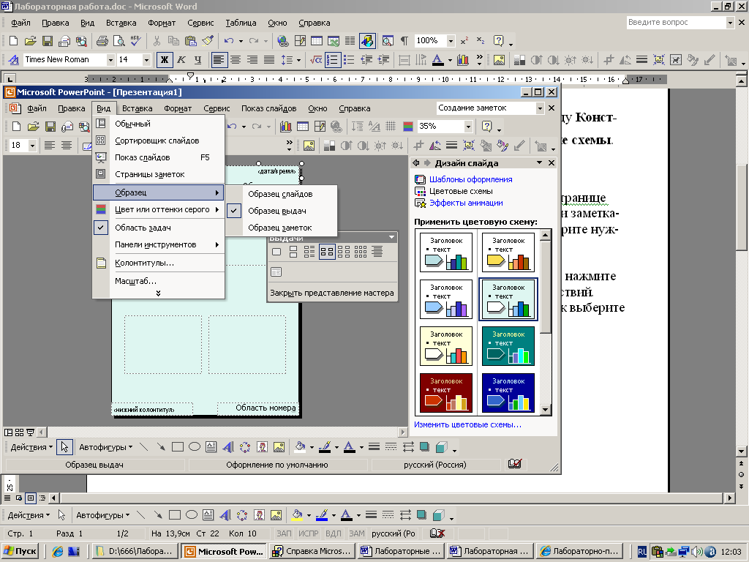The width and height of the screenshot is (749, 562).
Task: Open the 100% zoom dropdown in Word
Action: 451,41
